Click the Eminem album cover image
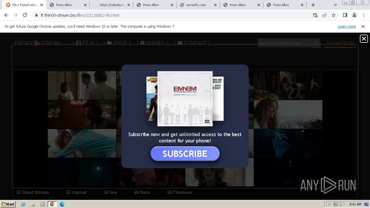The height and width of the screenshot is (208, 370). click(x=185, y=99)
